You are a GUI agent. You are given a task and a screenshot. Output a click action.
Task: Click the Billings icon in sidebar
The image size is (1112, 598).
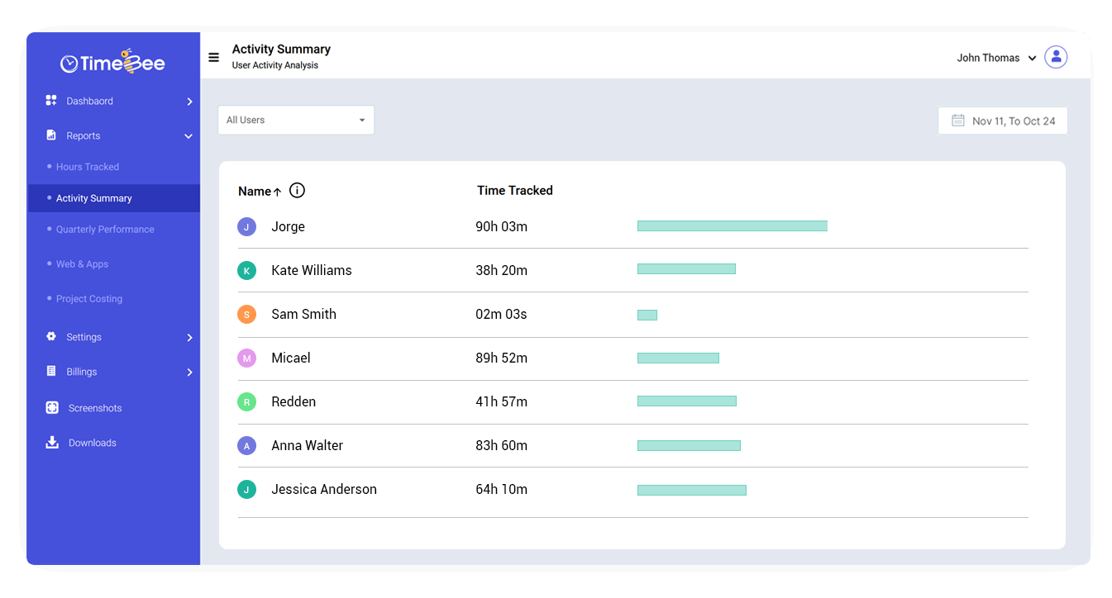click(51, 371)
